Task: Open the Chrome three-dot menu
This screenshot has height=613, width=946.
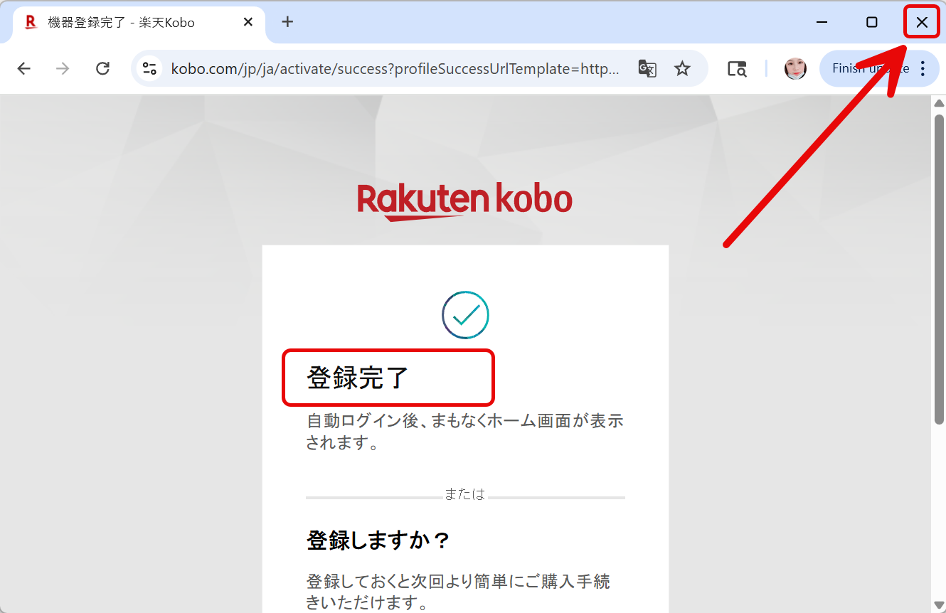Action: point(922,68)
